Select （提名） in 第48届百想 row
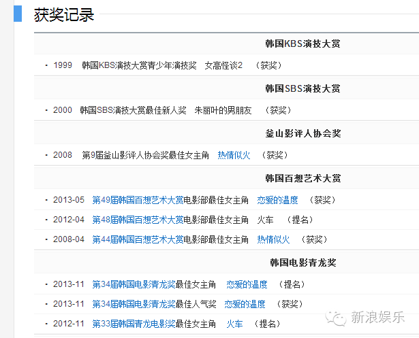419x338 pixels. point(300,220)
